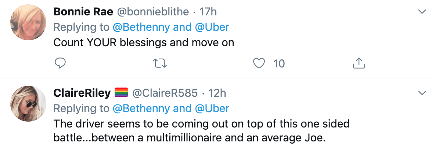The height and width of the screenshot is (148, 435).
Task: Open ClaireRiley's avatar photo
Action: (27, 104)
